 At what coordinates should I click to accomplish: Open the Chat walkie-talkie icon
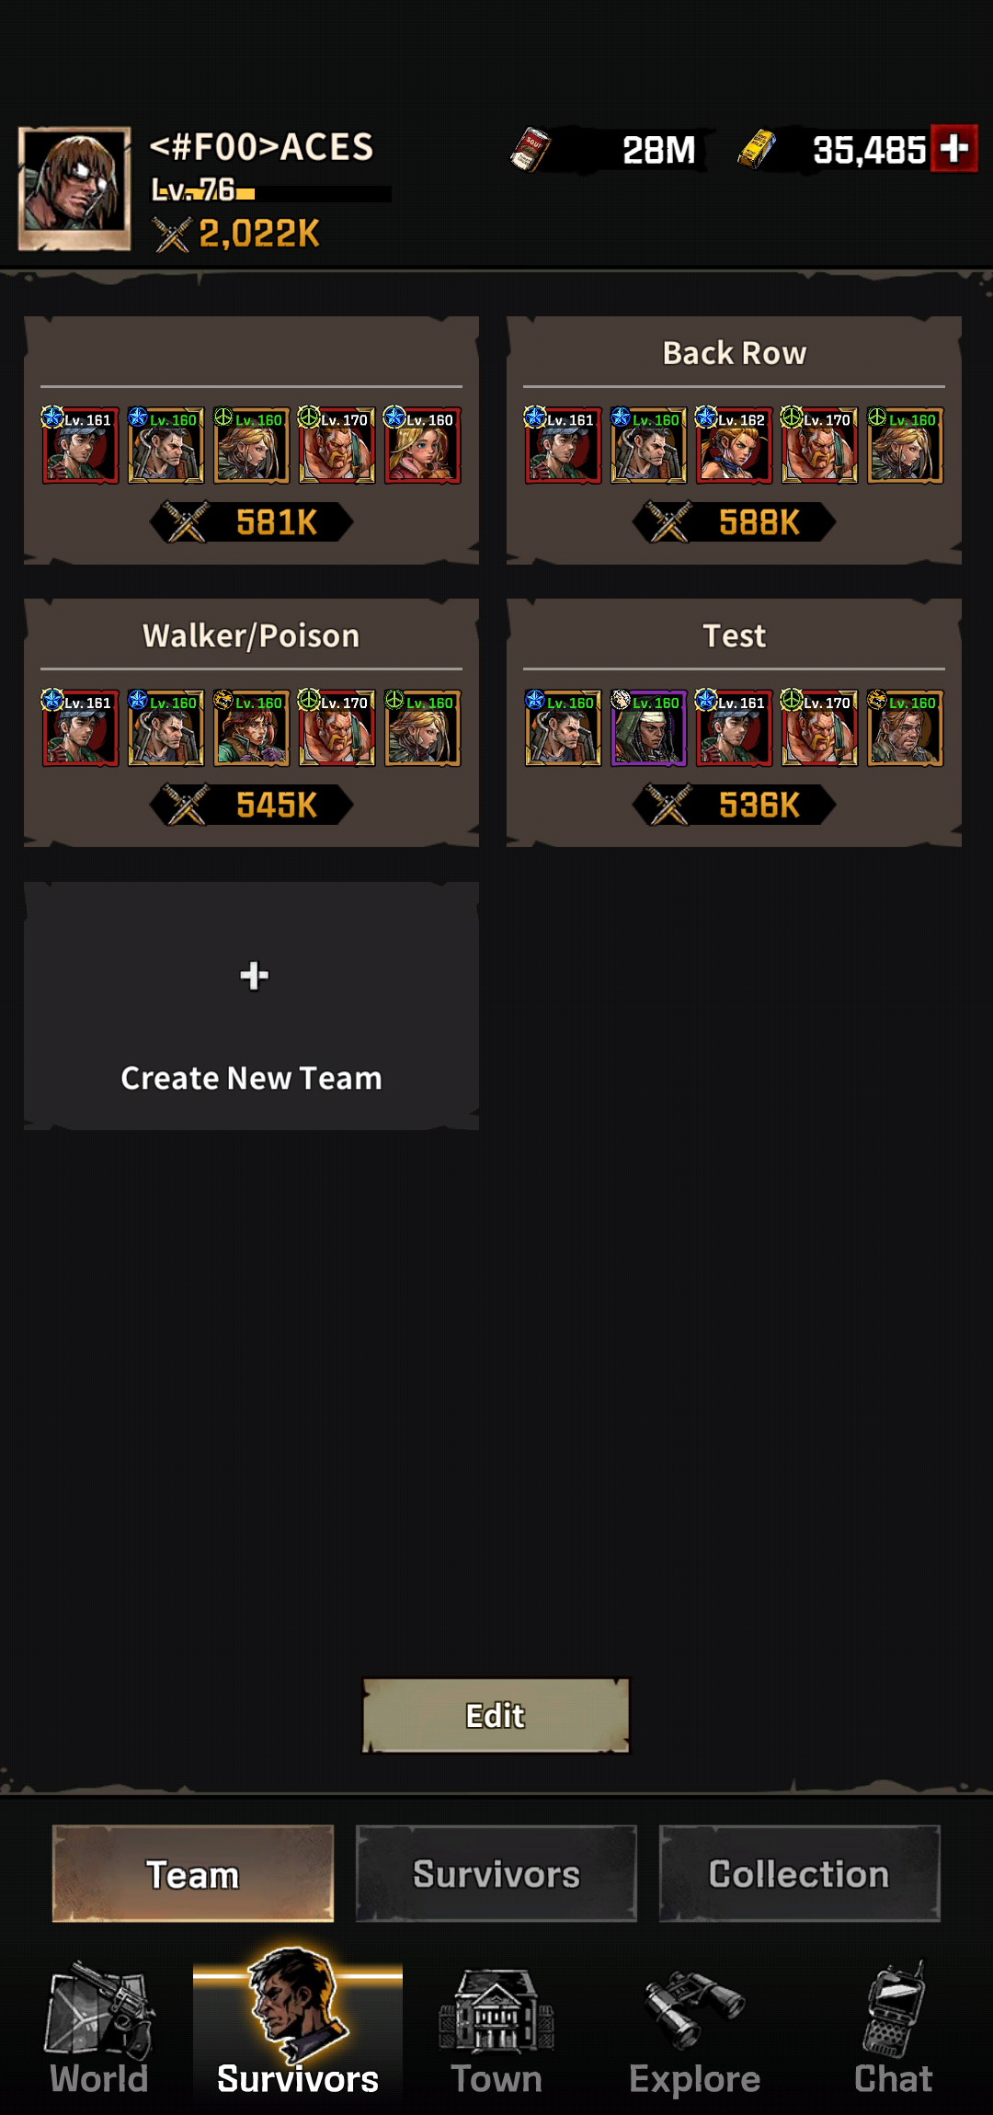tap(894, 2011)
